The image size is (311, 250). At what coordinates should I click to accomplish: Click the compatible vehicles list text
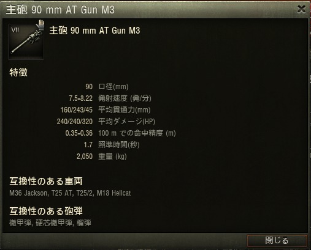pyautogui.click(x=70, y=193)
